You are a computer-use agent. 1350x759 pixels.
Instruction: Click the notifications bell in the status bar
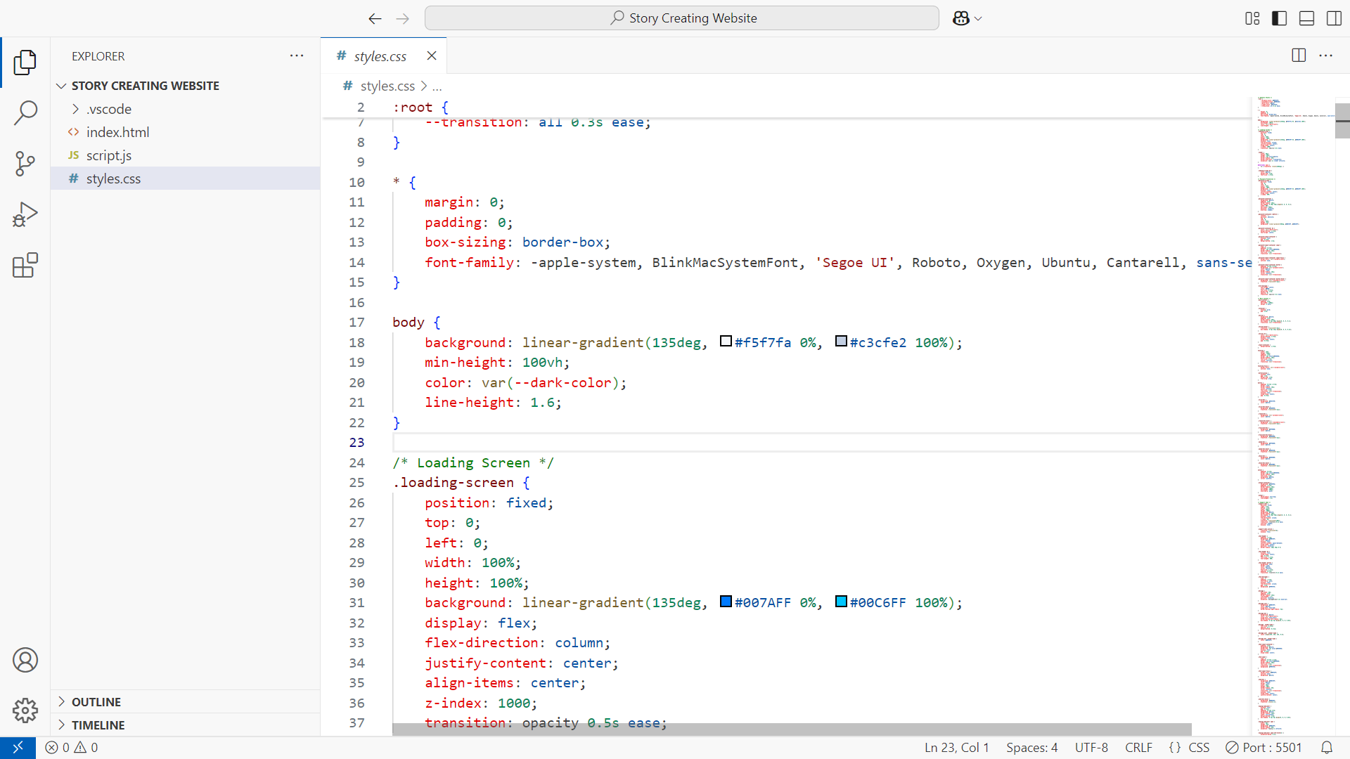point(1327,747)
